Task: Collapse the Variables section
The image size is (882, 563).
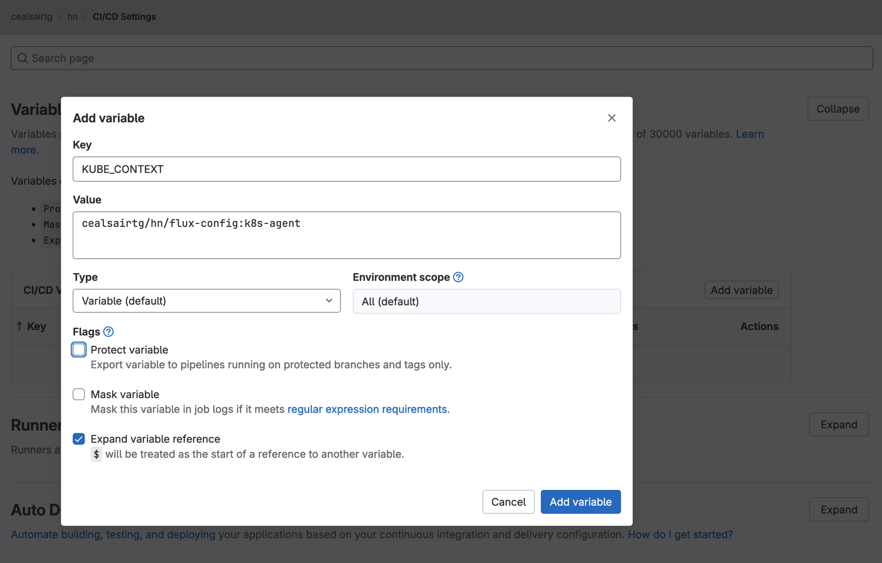Action: click(837, 109)
